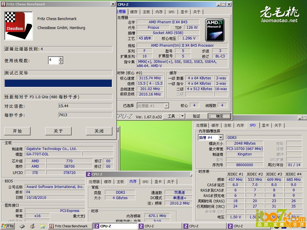Confirm with the 确定 button in CPU-Z

(220, 116)
